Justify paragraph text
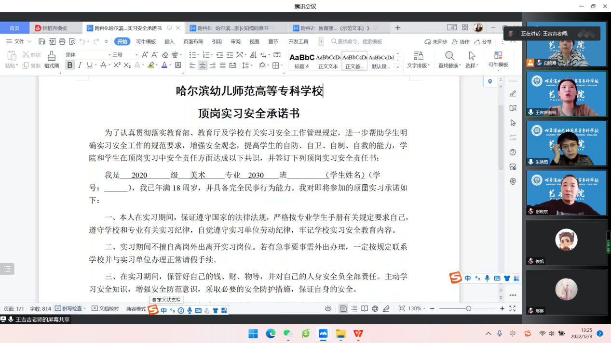 click(x=223, y=65)
